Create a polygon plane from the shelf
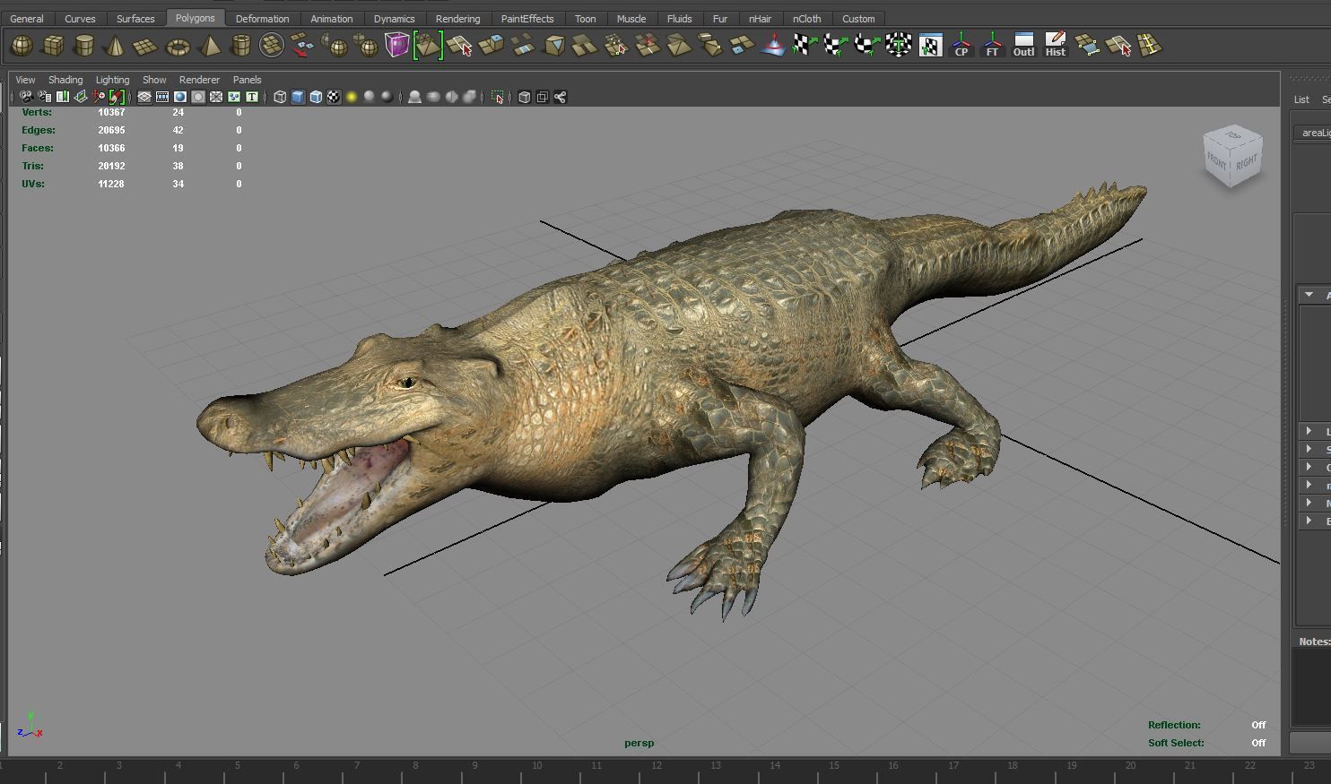Screen dimensions: 1331x784 click(x=145, y=45)
